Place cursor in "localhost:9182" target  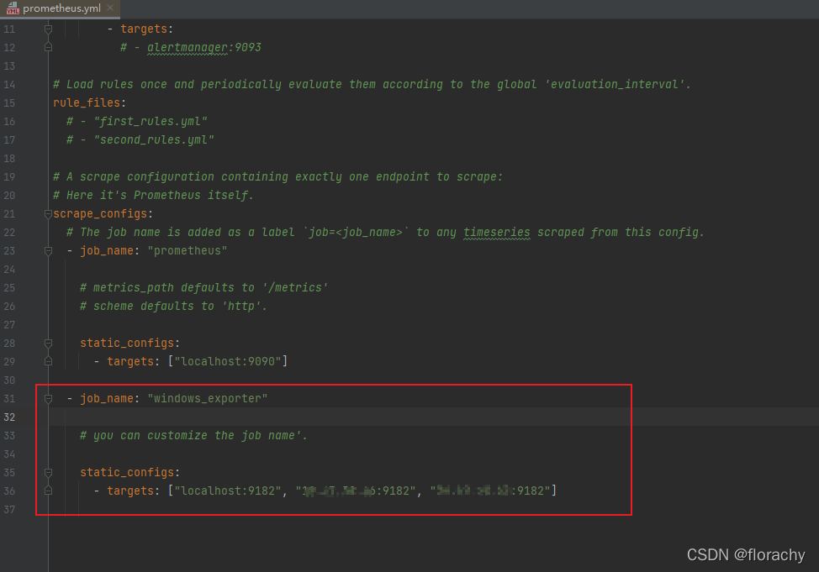click(x=227, y=491)
